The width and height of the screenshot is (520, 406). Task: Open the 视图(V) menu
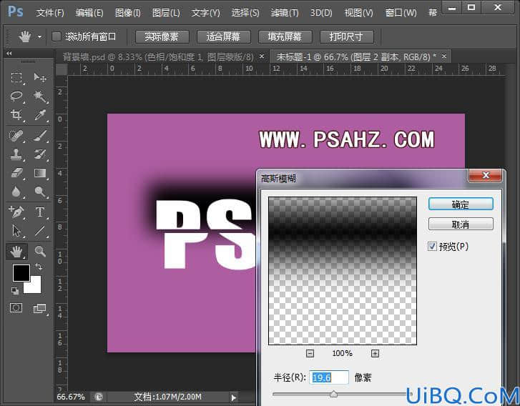click(358, 13)
